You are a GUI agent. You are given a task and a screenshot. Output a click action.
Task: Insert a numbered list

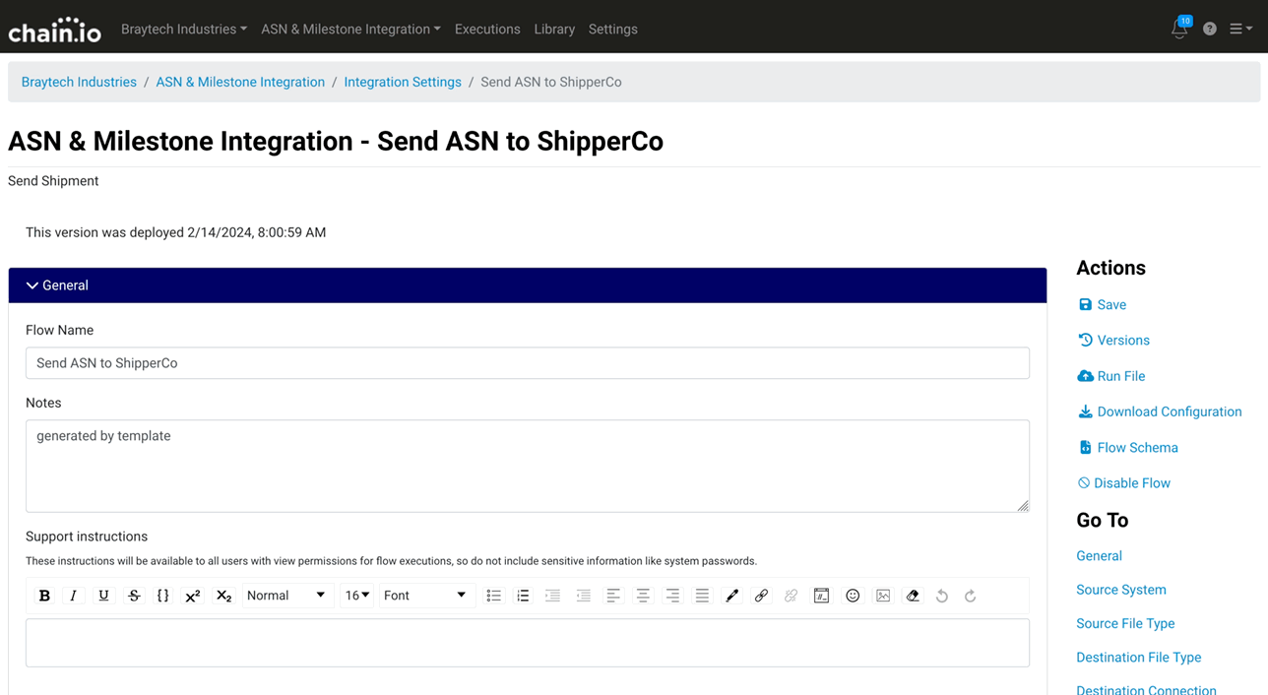click(523, 596)
